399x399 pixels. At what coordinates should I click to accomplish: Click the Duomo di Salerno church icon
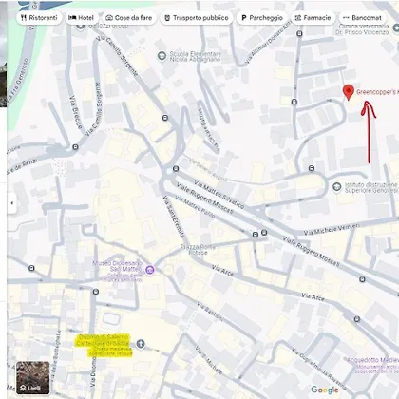click(x=141, y=344)
